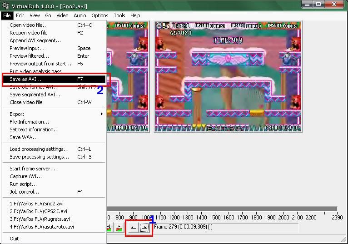Click the mark-out (selection end) button
The height and width of the screenshot is (244, 348).
point(144,228)
